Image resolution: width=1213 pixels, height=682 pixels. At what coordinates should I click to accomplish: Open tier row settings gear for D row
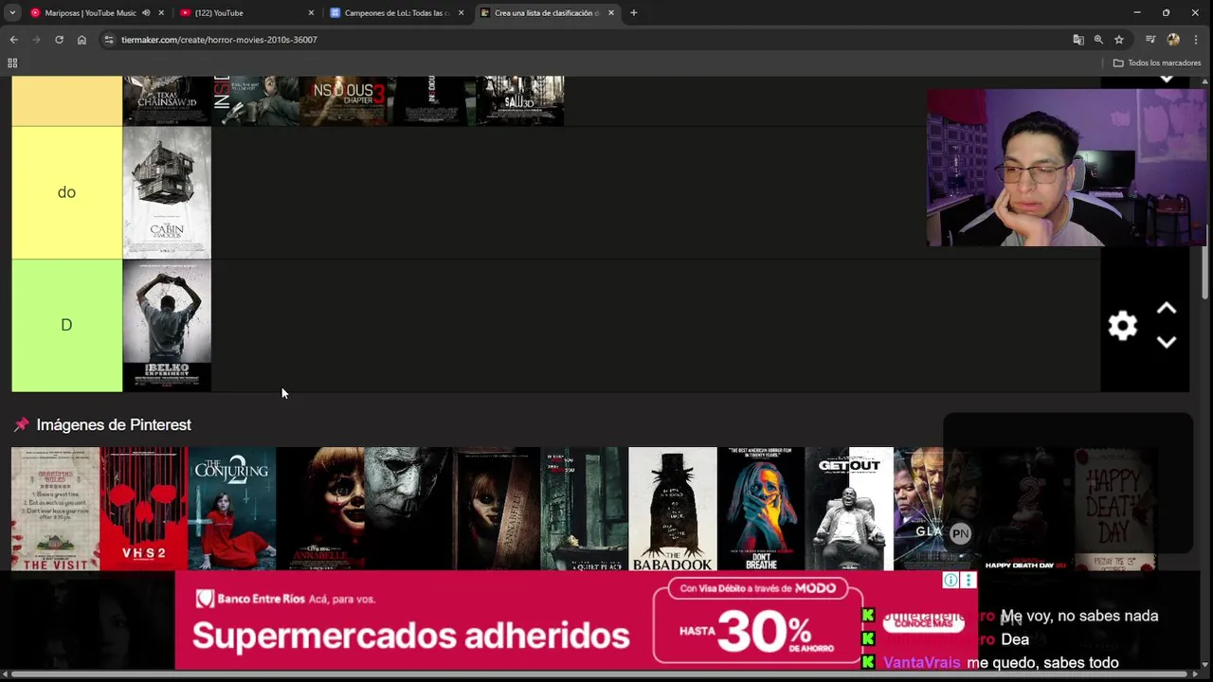(1123, 326)
